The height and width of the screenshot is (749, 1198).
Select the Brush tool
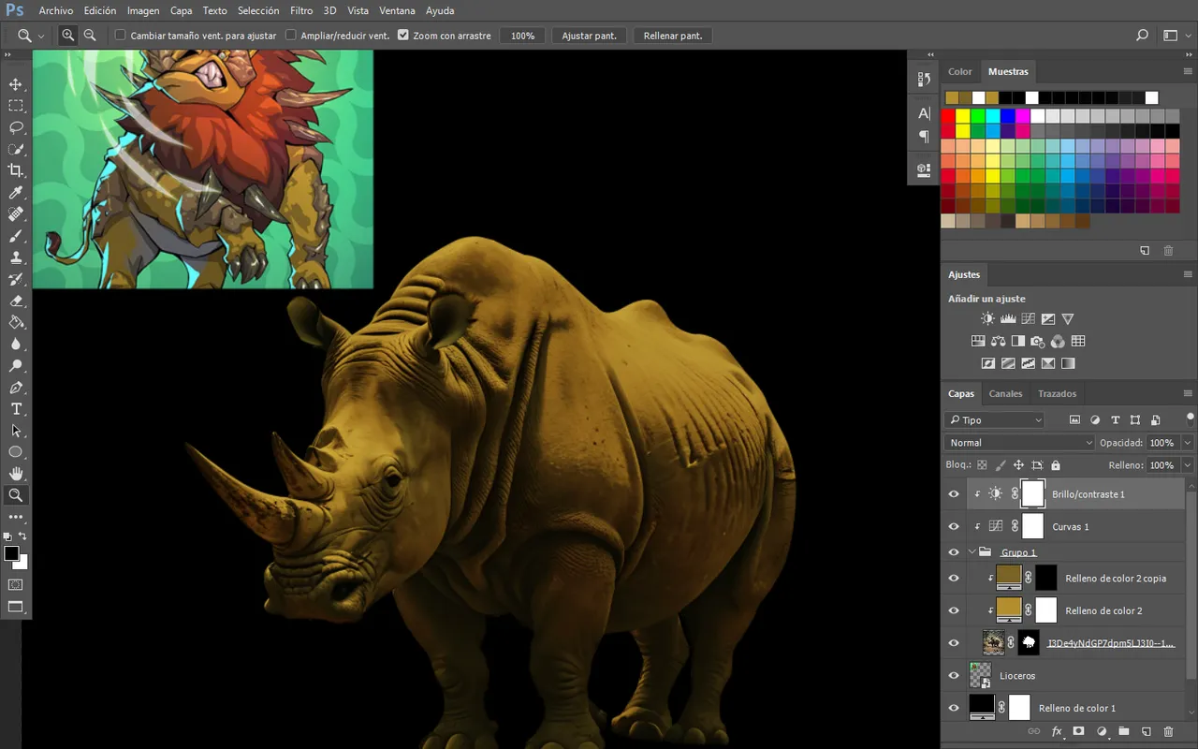click(16, 236)
